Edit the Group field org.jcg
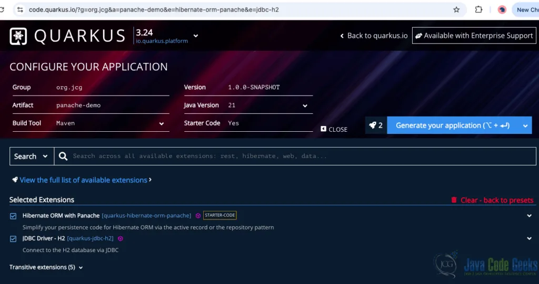This screenshot has width=539, height=284. click(x=113, y=88)
